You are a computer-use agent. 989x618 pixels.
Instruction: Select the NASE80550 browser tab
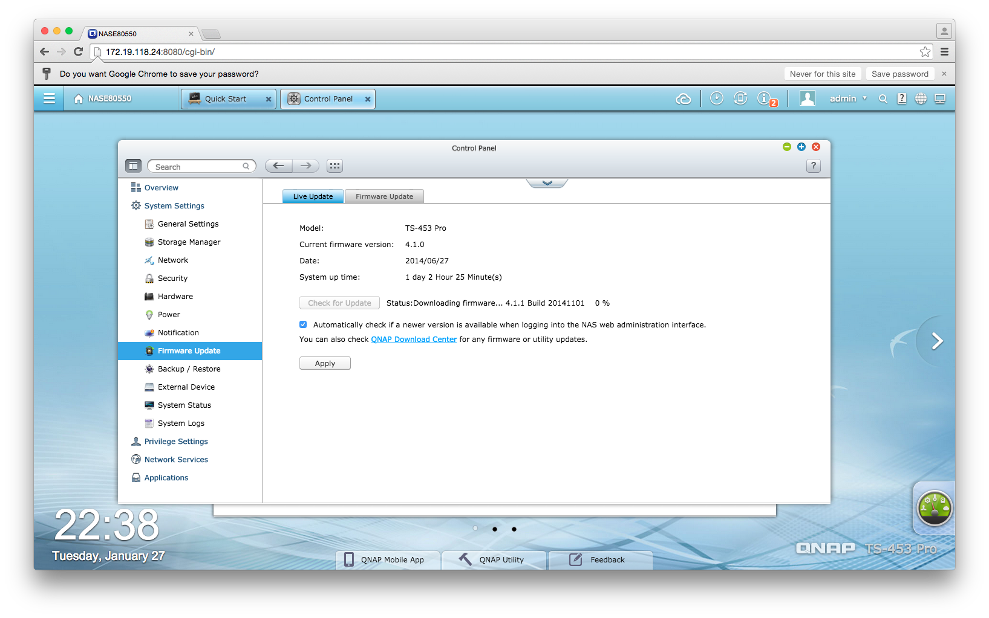click(x=142, y=34)
